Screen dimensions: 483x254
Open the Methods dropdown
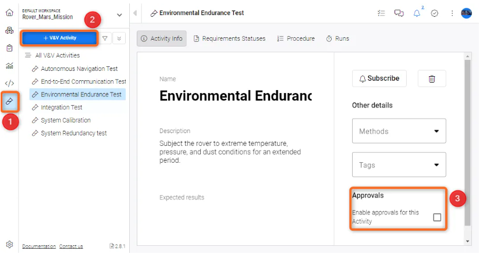point(399,131)
